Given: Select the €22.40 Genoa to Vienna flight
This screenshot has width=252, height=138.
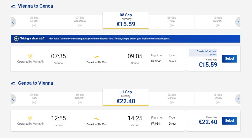Looking at the screenshot, I should (229, 121).
